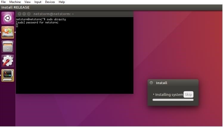Maximize the netstorm terminal window
223x127 pixels.
(x=29, y=14)
